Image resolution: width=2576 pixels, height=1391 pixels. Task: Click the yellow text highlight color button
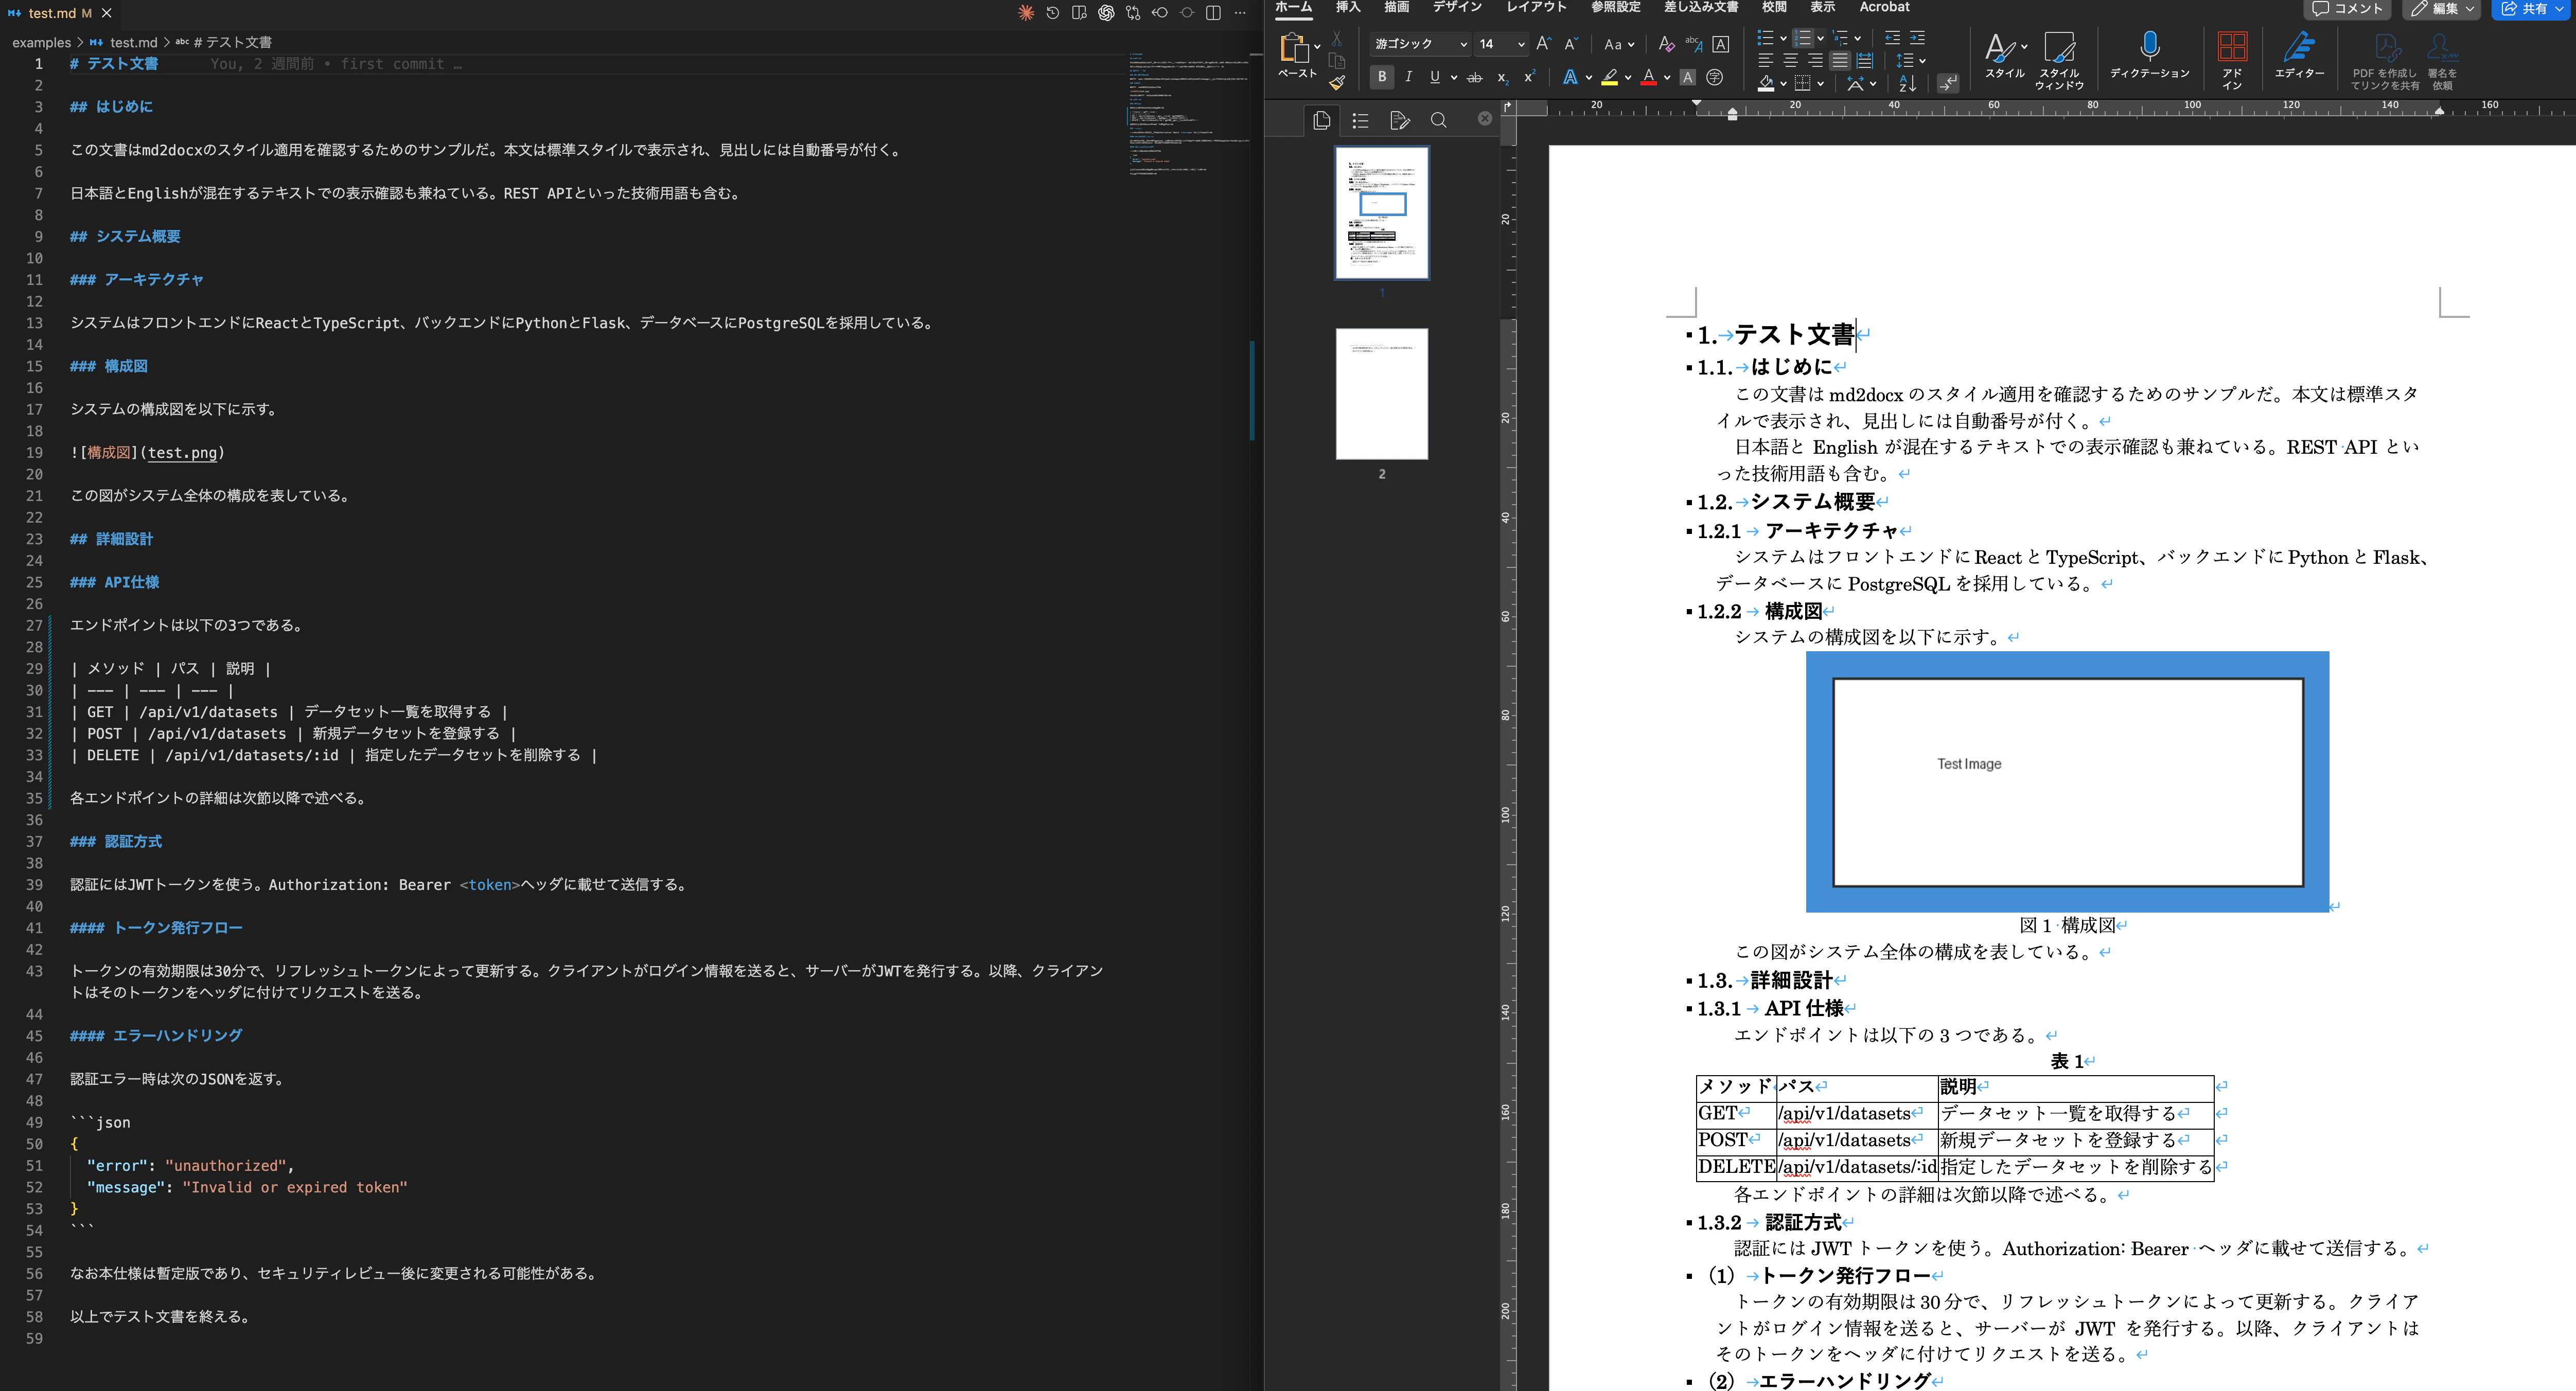(x=1610, y=77)
